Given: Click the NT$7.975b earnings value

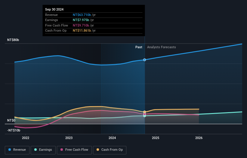Looking at the screenshot, I should tap(81, 20).
